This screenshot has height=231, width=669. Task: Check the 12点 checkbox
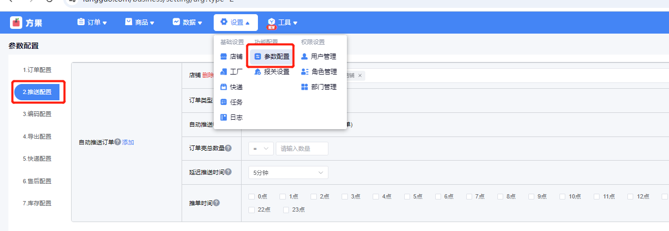point(631,196)
